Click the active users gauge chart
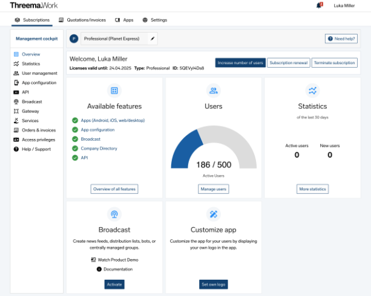 click(x=214, y=147)
